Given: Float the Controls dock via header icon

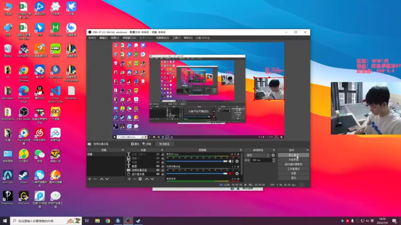Looking at the screenshot, I should click(x=307, y=150).
